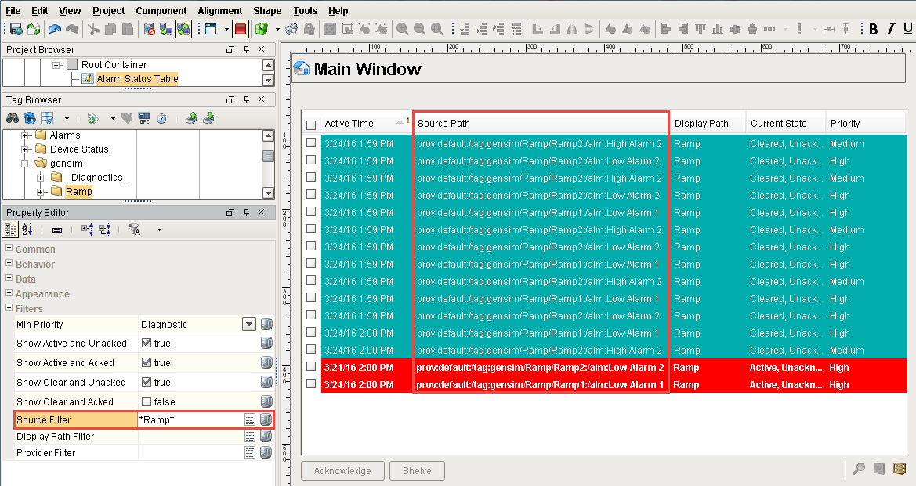This screenshot has width=916, height=486.
Task: Open the OPC browser icon
Action: pos(144,118)
